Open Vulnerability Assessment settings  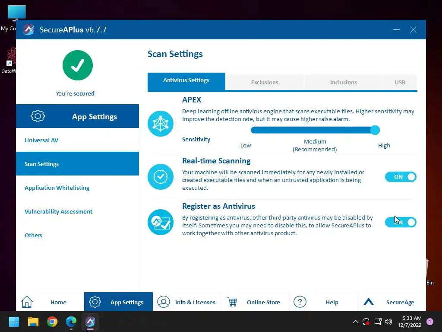(x=78, y=211)
